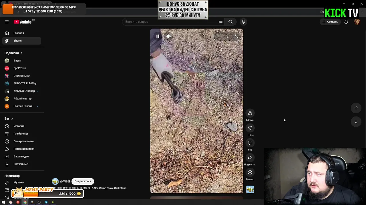Expand the Подписки subscriptions section
This screenshot has height=205, width=366.
pyautogui.click(x=13, y=53)
